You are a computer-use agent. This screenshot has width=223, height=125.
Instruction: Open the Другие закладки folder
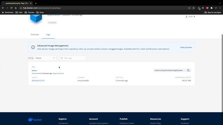tap(213, 12)
